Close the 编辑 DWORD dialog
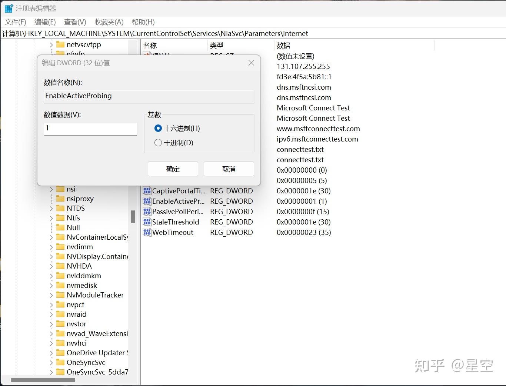The width and height of the screenshot is (506, 386). tap(251, 63)
